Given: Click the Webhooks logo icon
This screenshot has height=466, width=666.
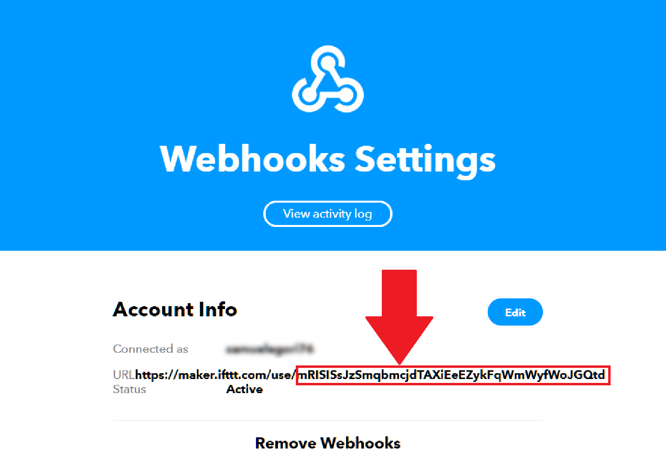Looking at the screenshot, I should pyautogui.click(x=328, y=79).
